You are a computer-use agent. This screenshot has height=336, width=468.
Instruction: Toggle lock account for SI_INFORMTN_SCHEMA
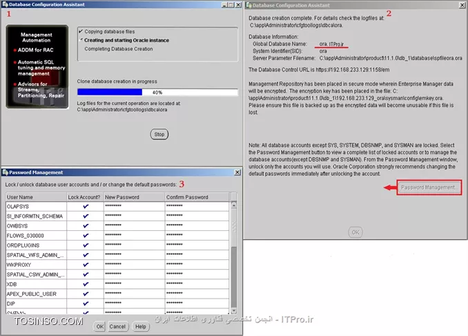click(x=86, y=216)
